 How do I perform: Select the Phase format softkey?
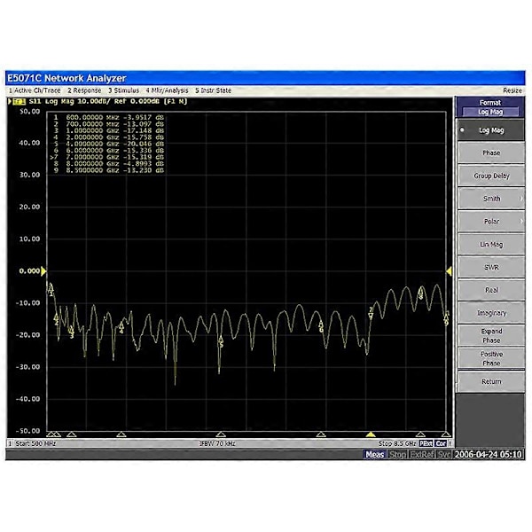pos(491,153)
